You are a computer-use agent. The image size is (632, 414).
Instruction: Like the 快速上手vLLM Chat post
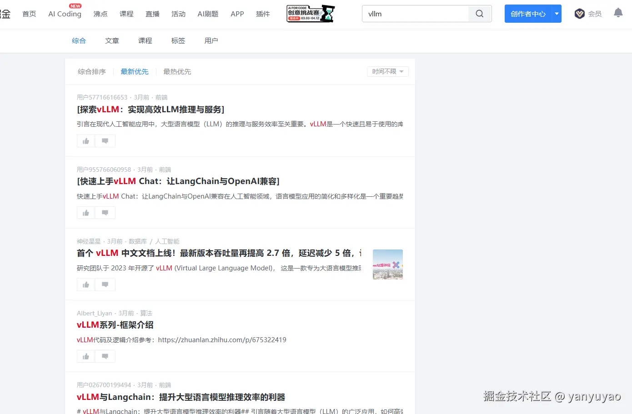tap(85, 212)
